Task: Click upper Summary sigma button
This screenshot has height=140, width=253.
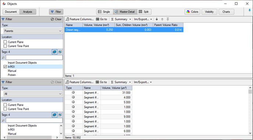Action: [119, 19]
